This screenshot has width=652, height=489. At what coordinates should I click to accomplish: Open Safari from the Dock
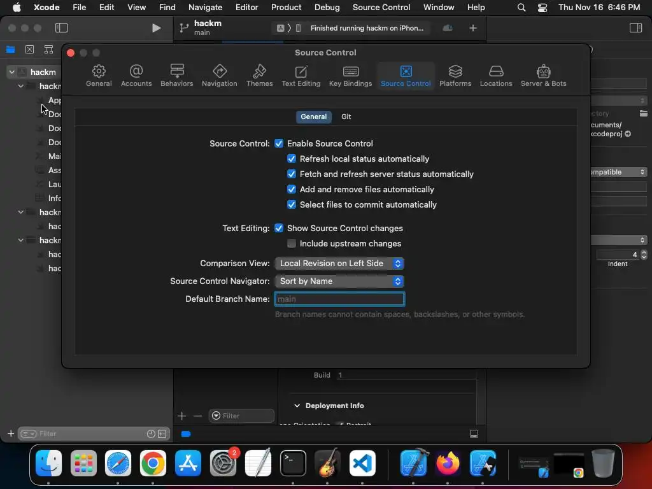pos(118,463)
